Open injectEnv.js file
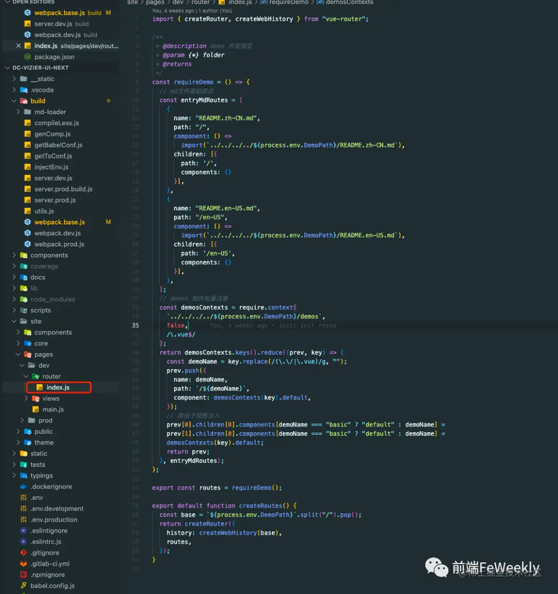Viewport: 558px width, 594px height. [51, 167]
